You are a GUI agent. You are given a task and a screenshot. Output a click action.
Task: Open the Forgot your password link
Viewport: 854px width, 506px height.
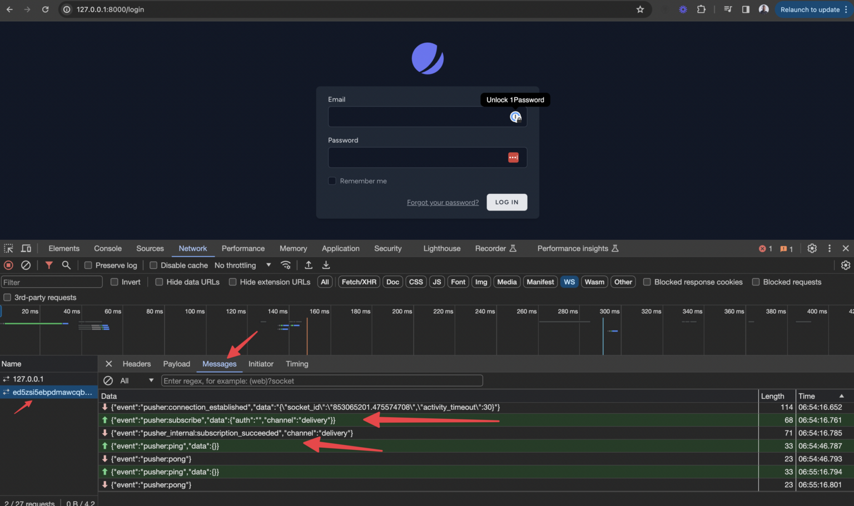tap(443, 202)
